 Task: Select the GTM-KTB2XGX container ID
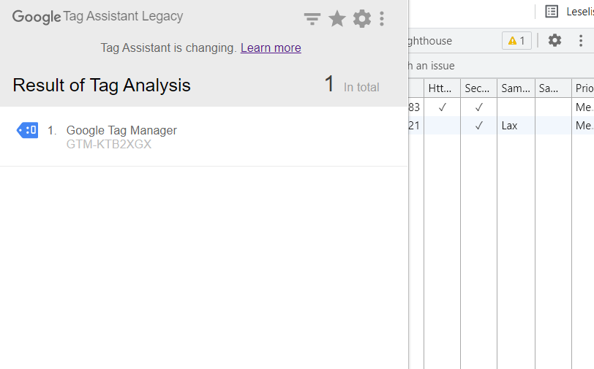(x=109, y=144)
